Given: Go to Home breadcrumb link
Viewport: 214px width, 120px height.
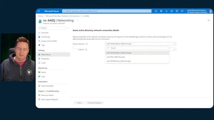Looking at the screenshot, I should pyautogui.click(x=41, y=16).
